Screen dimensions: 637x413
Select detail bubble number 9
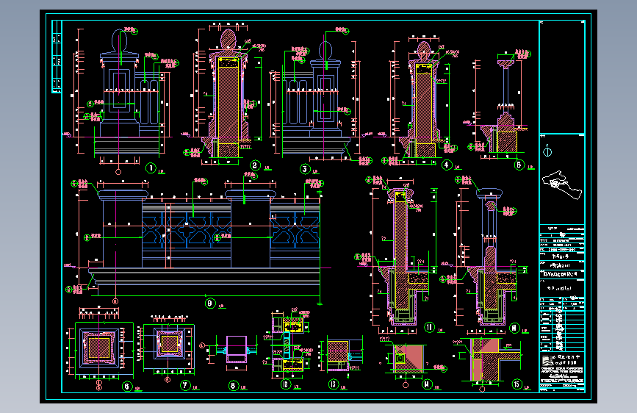point(209,303)
